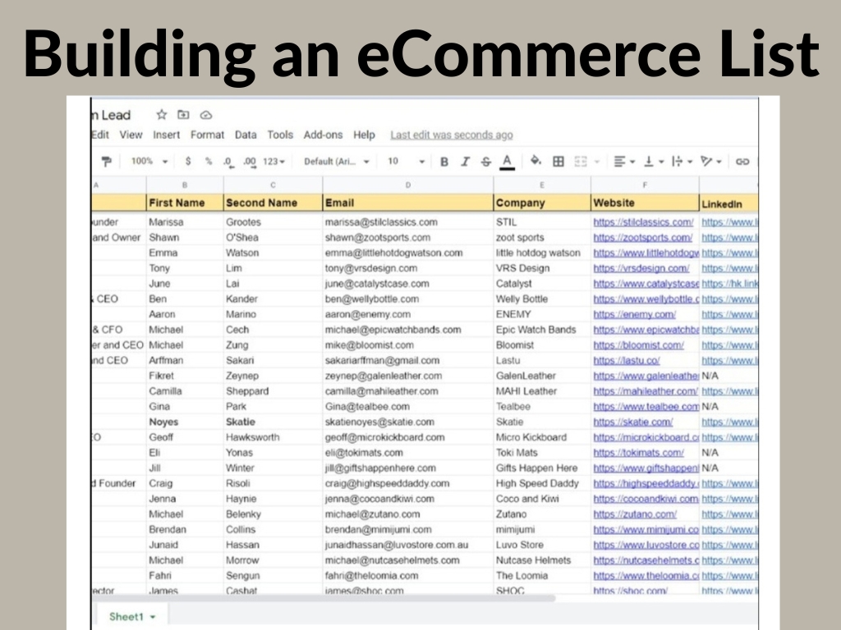Screen dimensions: 841x630
Task: Open the 123 number format dropdown
Action: pyautogui.click(x=273, y=162)
